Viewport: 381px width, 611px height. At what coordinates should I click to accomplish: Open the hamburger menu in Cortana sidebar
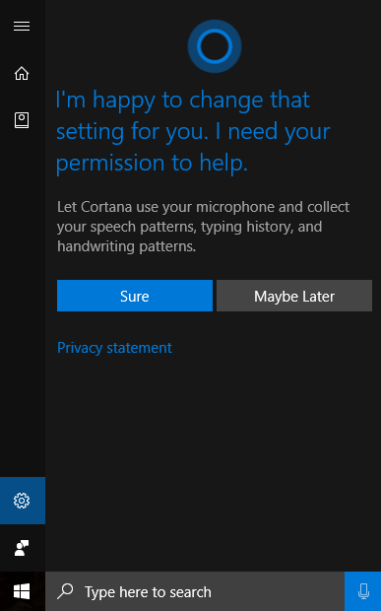click(x=22, y=26)
